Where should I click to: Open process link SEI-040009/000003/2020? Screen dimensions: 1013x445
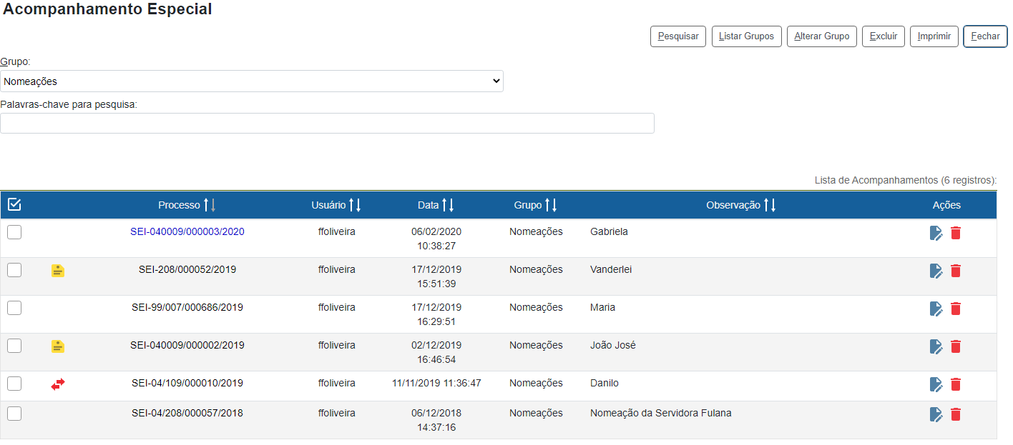[x=187, y=232]
